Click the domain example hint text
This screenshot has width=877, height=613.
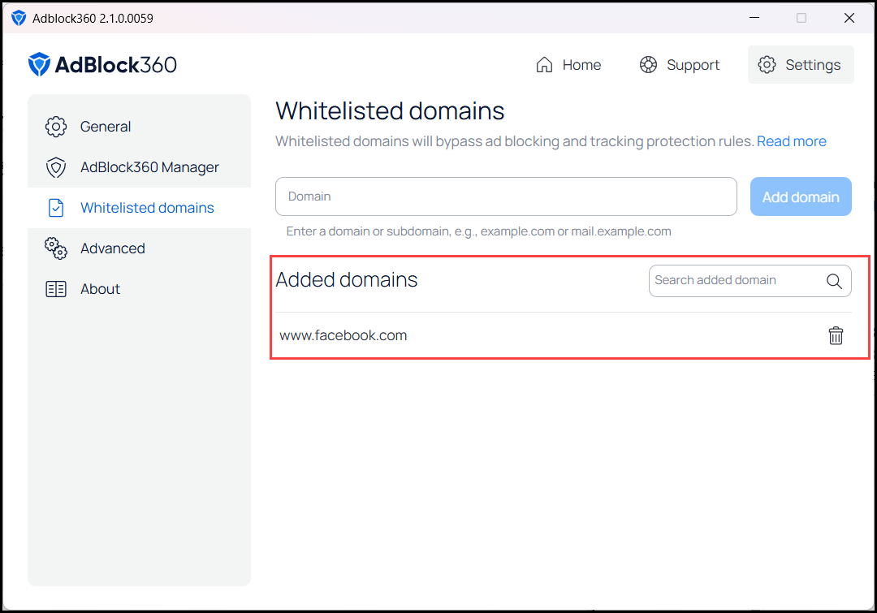pos(479,231)
